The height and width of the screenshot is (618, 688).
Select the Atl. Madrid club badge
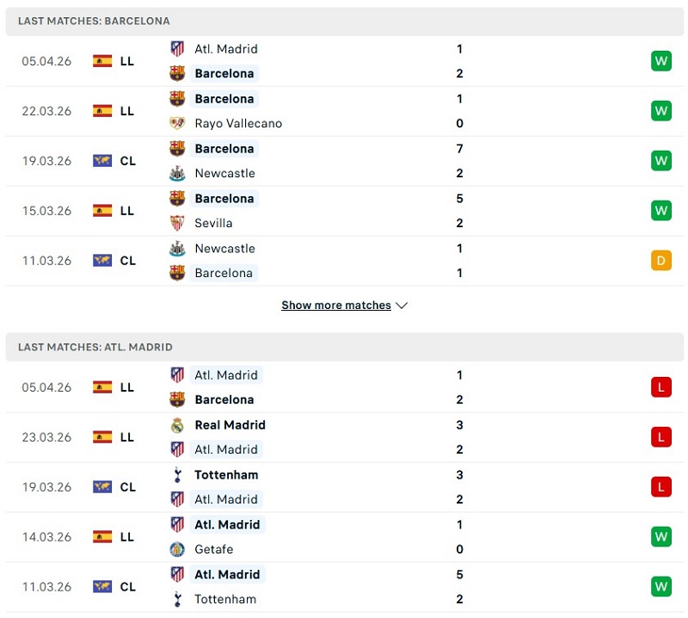176,49
